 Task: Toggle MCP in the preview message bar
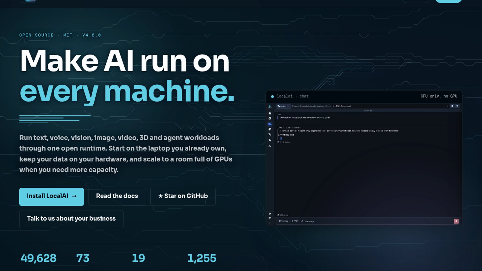tap(295, 221)
